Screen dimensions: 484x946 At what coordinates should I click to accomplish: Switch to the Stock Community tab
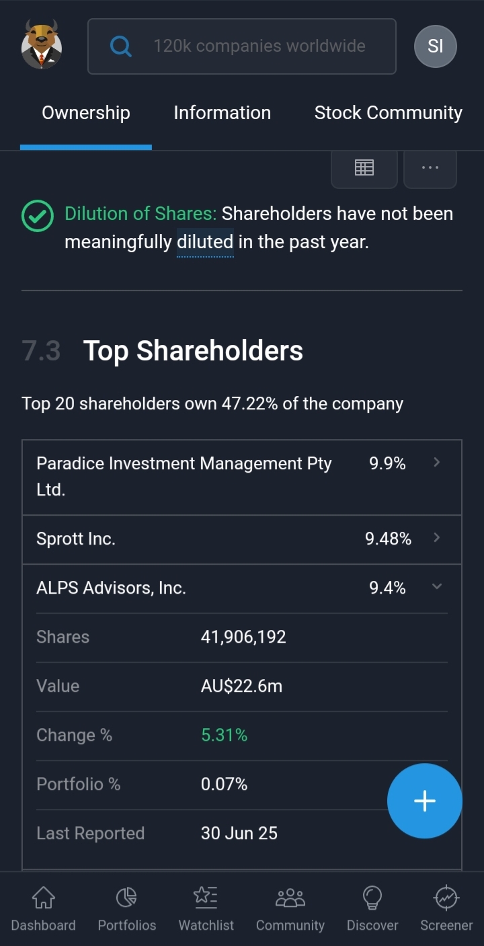[389, 113]
